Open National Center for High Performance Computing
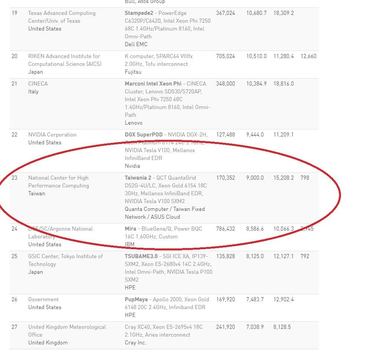The width and height of the screenshot is (387, 350). (x=58, y=182)
